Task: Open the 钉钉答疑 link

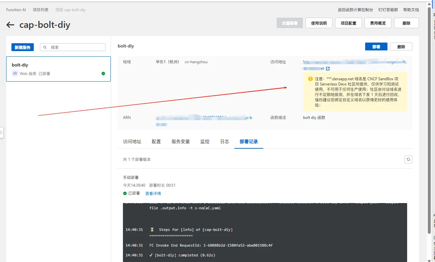Action: point(388,10)
